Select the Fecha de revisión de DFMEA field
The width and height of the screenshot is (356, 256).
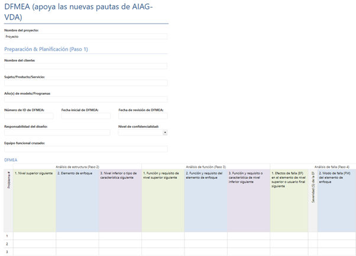(143, 116)
